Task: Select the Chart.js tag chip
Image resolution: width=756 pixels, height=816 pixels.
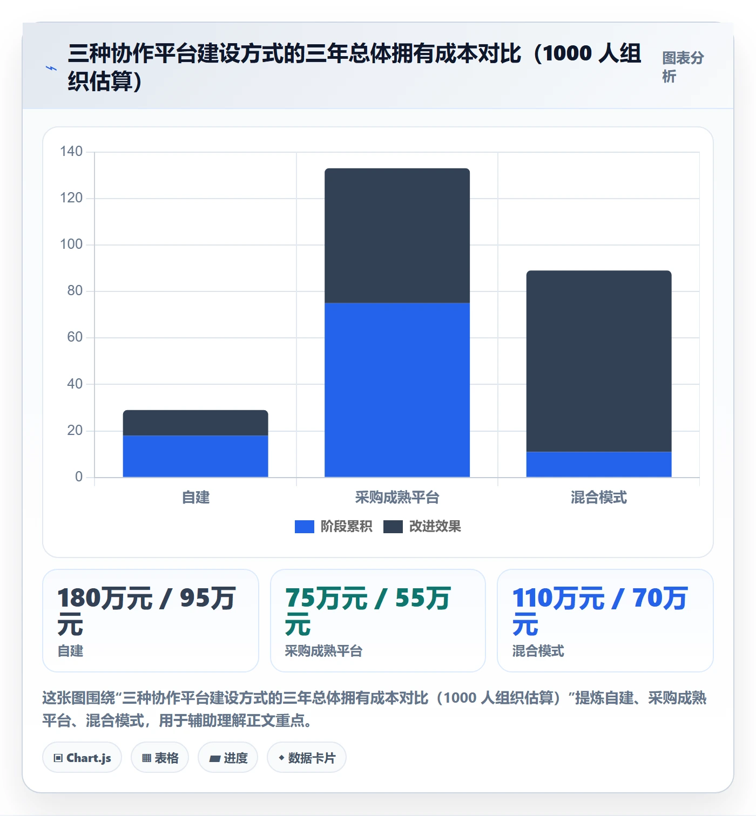Action: (82, 758)
